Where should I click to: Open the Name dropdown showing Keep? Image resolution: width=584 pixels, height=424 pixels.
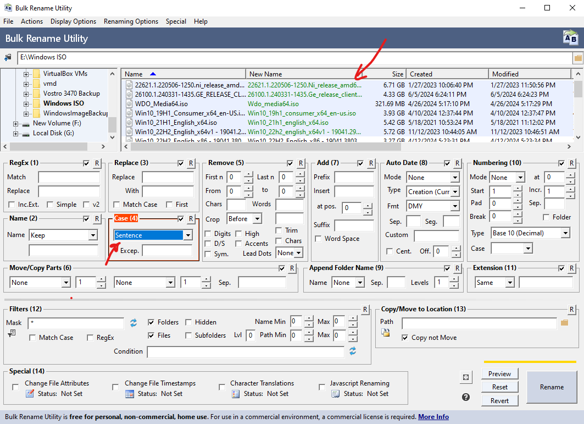click(x=93, y=235)
